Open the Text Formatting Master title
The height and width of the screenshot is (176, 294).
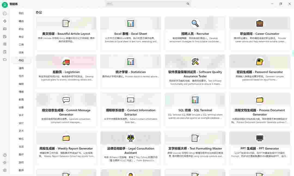pos(195,149)
